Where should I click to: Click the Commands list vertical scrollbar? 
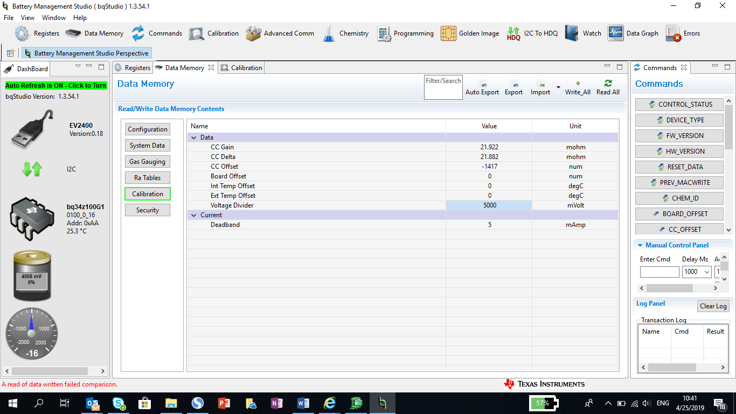click(x=728, y=164)
